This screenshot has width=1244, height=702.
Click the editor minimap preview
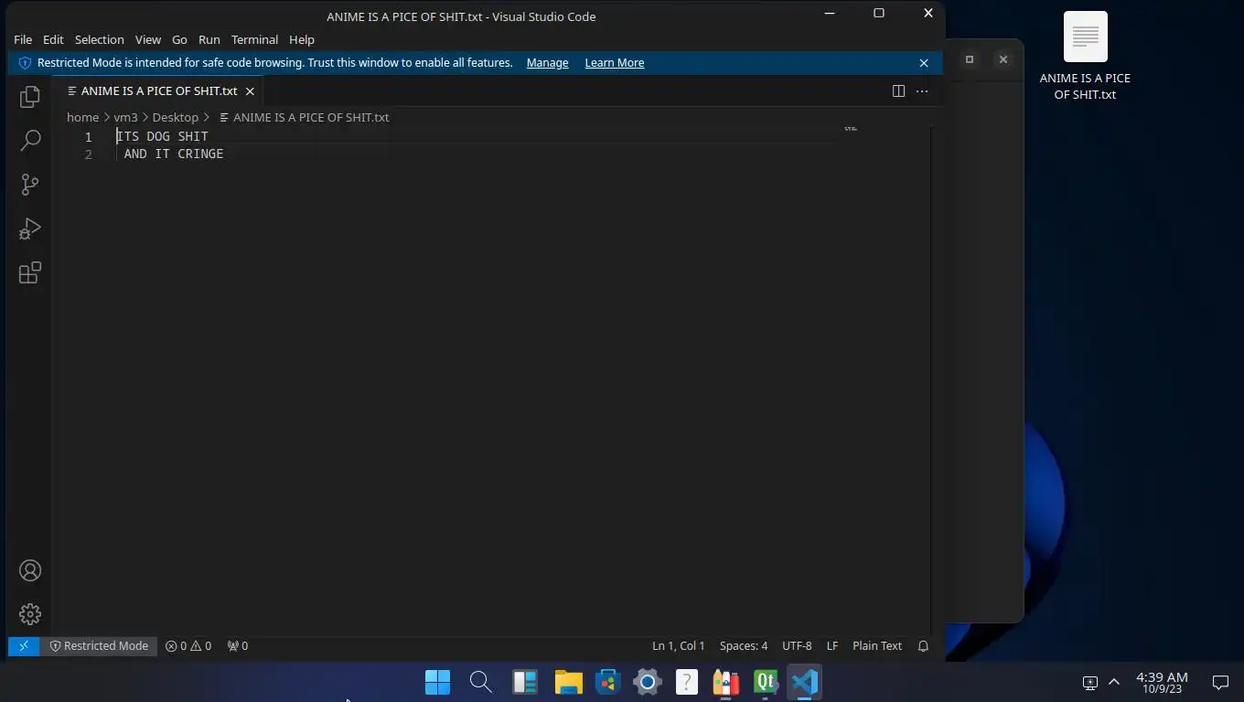(851, 129)
